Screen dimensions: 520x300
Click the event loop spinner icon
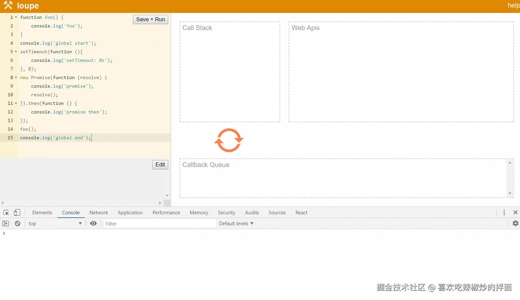(229, 140)
